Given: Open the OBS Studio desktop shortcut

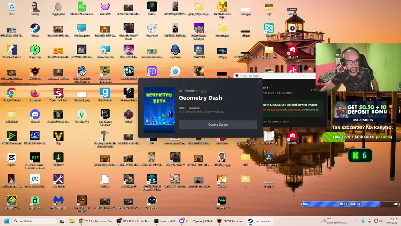Looking at the screenshot, I should click(x=152, y=202).
